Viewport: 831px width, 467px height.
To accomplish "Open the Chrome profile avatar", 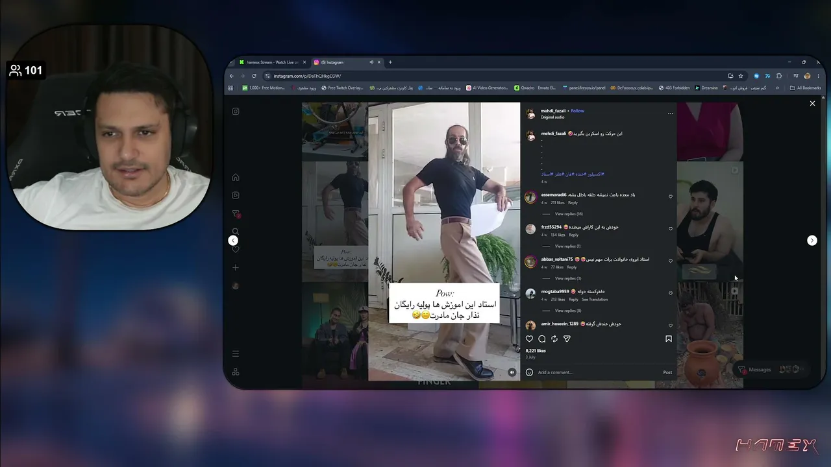I will [807, 76].
